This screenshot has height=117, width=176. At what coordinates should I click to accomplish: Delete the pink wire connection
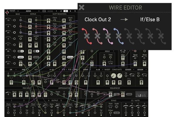click(x=108, y=36)
